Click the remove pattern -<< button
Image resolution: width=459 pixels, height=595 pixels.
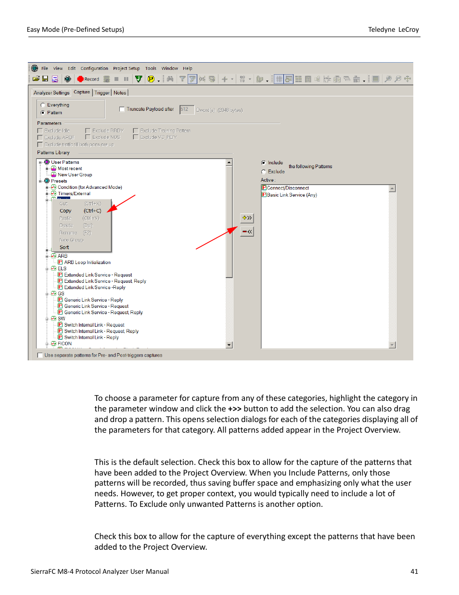click(247, 232)
